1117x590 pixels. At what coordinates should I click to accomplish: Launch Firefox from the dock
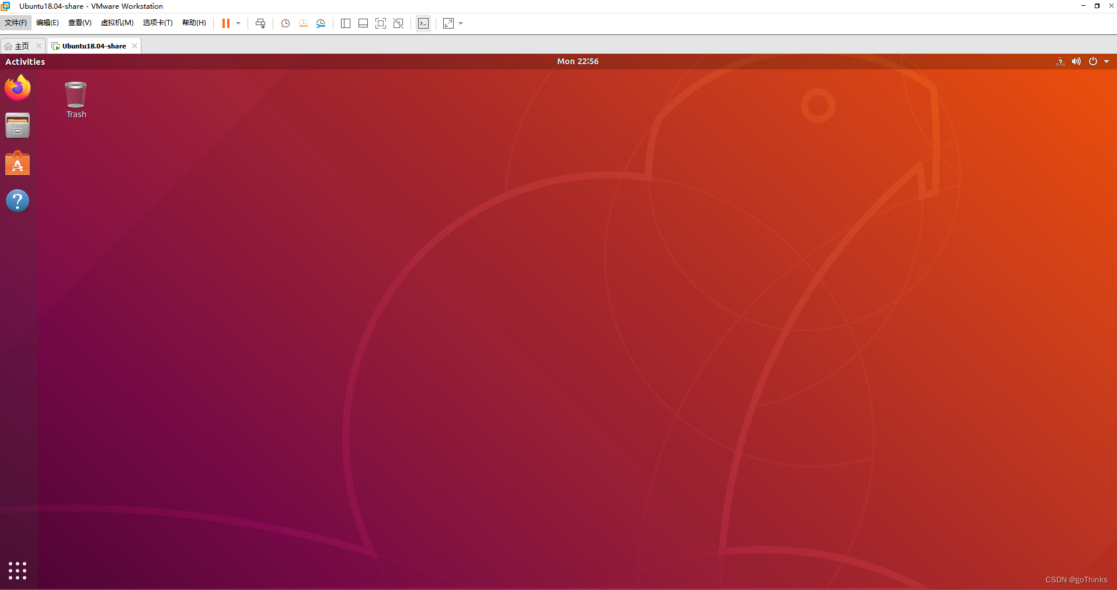coord(18,88)
